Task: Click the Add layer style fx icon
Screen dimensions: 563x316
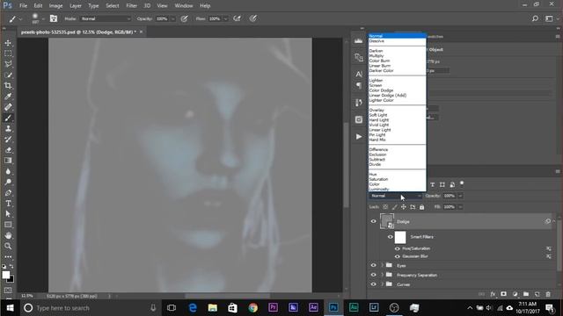Action: [x=493, y=294]
